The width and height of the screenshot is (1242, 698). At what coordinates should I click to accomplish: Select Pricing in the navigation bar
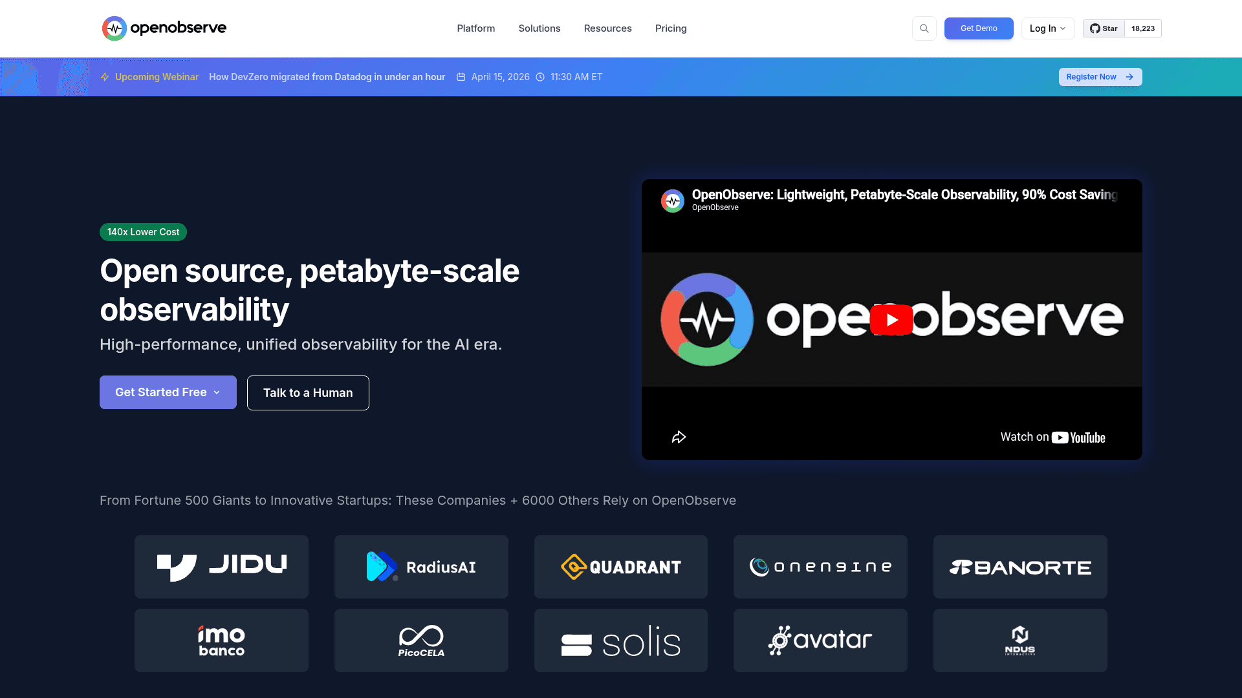(x=671, y=28)
